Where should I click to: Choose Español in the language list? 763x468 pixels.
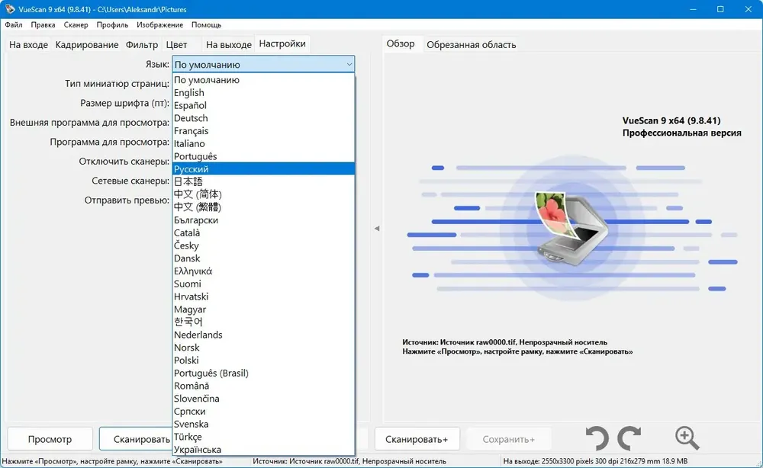coord(263,105)
